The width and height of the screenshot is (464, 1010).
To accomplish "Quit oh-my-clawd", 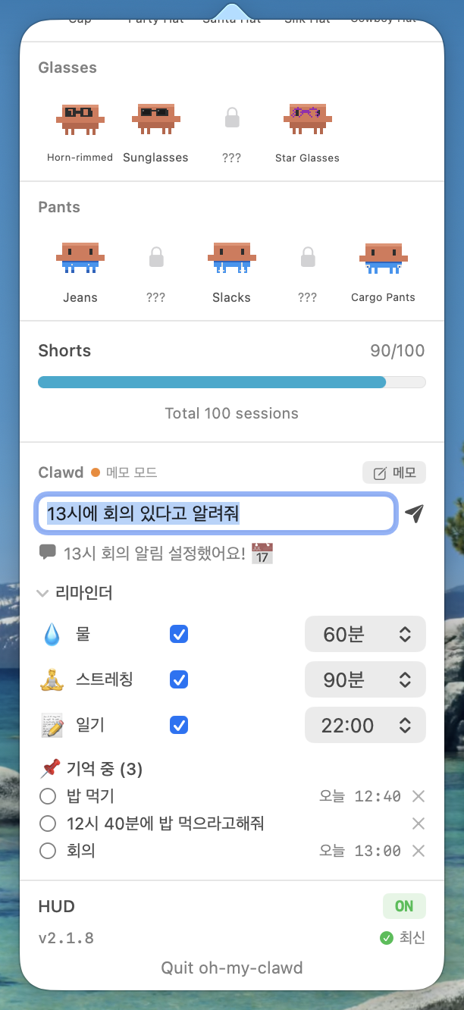I will (x=232, y=968).
